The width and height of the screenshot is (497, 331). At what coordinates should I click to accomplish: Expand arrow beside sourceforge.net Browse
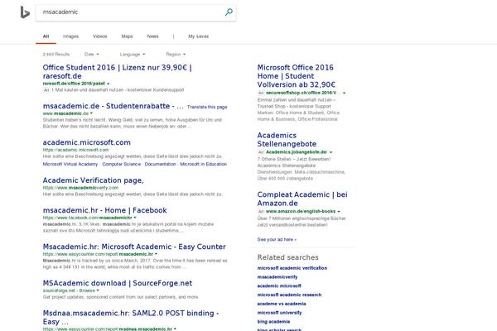point(98,290)
